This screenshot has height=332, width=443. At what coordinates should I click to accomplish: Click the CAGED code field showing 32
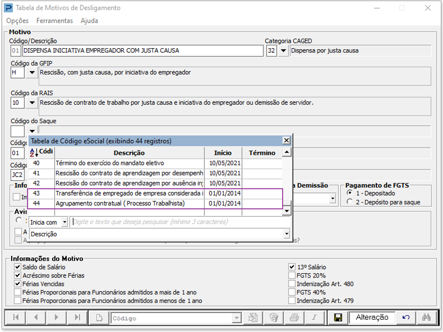tap(271, 51)
